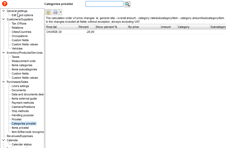Open Custom fields values under Customers/Suppliers
The image size is (226, 148).
click(x=25, y=44)
